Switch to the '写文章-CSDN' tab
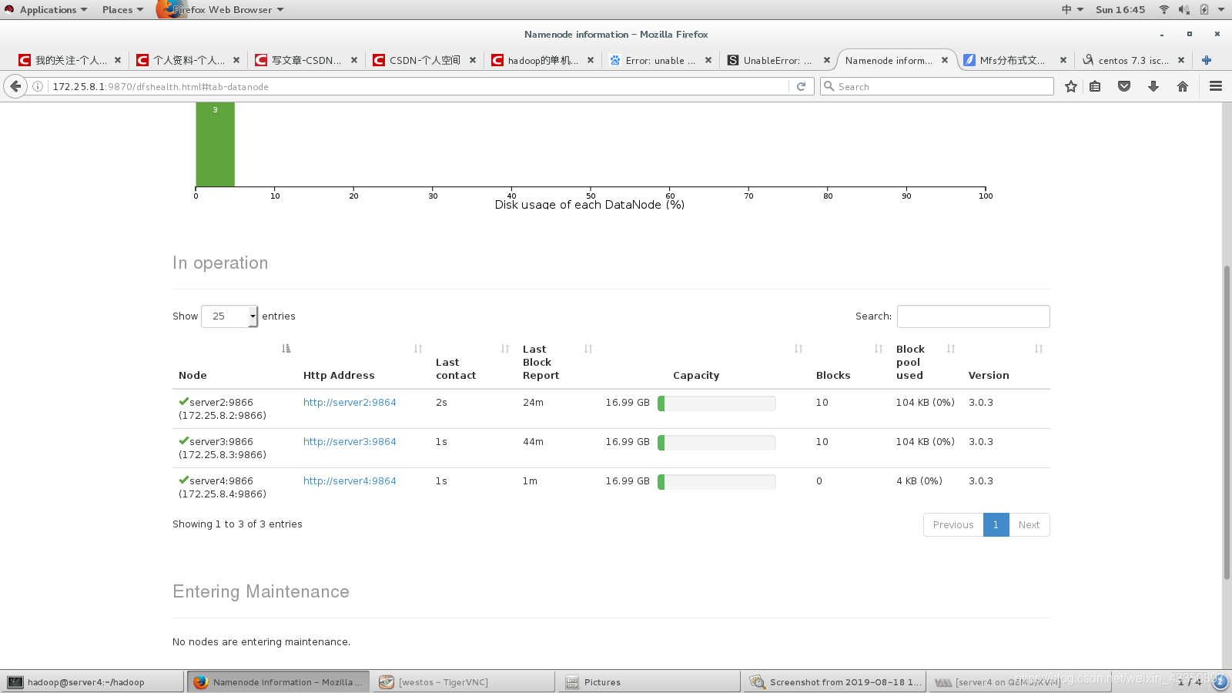Viewport: 1232px width, 693px height. click(x=306, y=60)
